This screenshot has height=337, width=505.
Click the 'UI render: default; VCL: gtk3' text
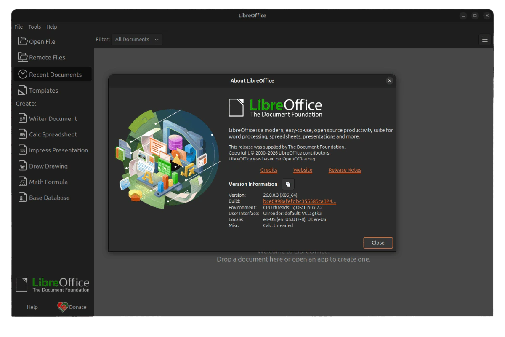pyautogui.click(x=292, y=214)
